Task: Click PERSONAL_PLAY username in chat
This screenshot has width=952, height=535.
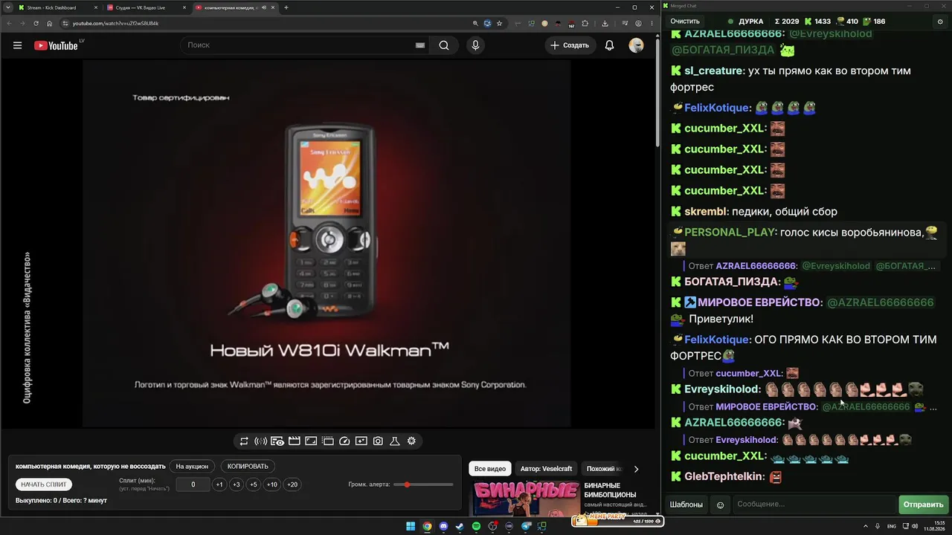Action: coord(730,233)
